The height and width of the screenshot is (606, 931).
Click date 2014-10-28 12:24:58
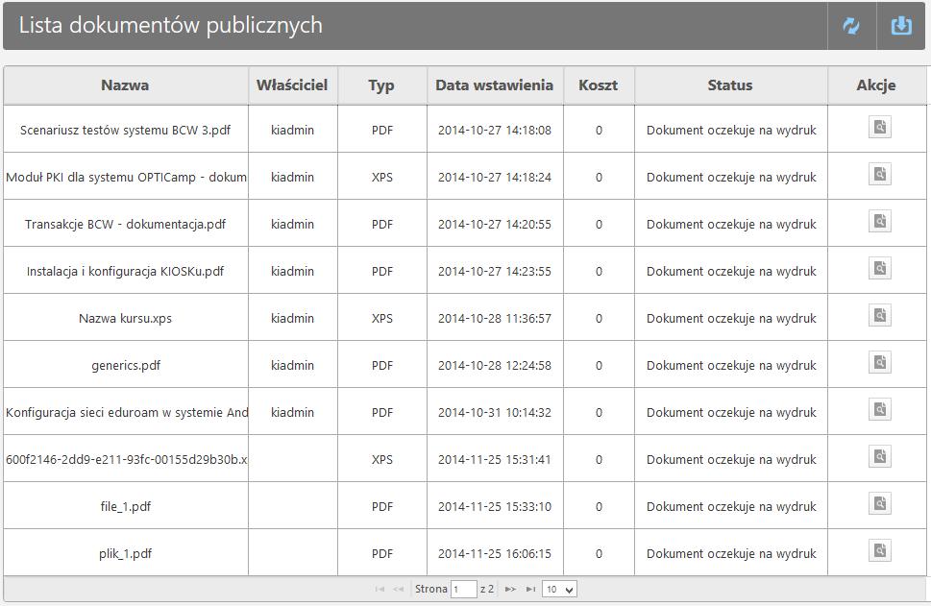(x=495, y=365)
